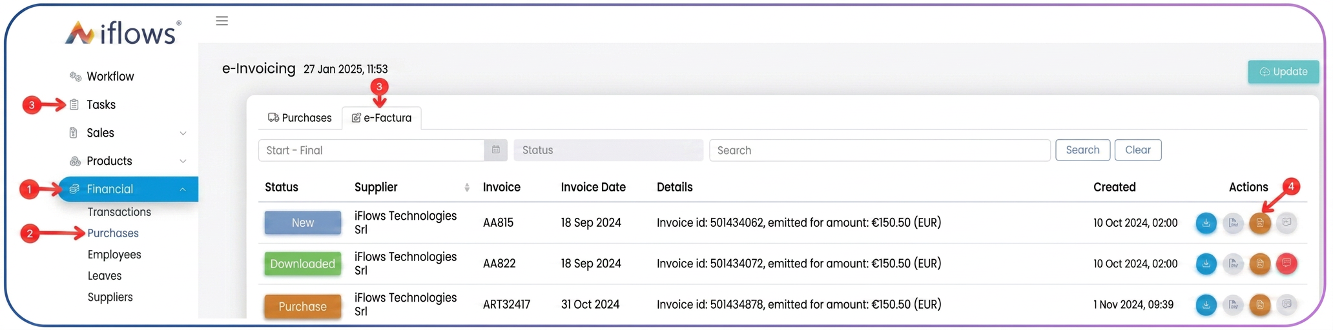
Task: Click the Clear button
Action: tap(1138, 150)
